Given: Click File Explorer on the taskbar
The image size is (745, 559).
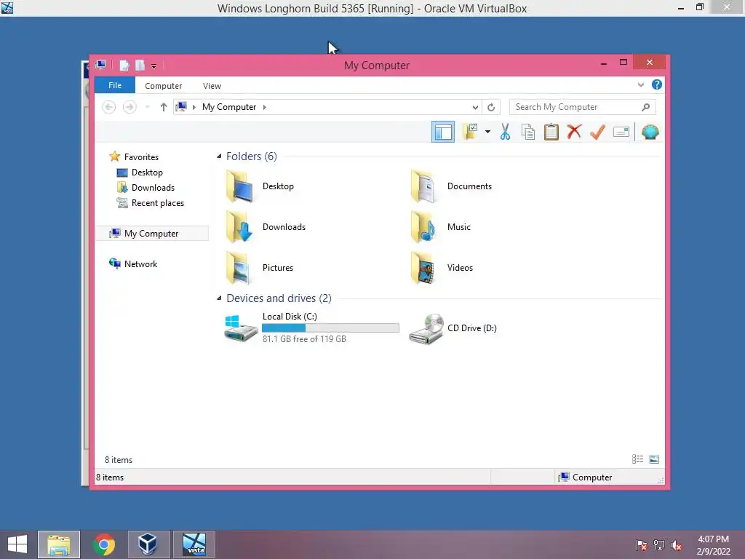Looking at the screenshot, I should point(59,544).
